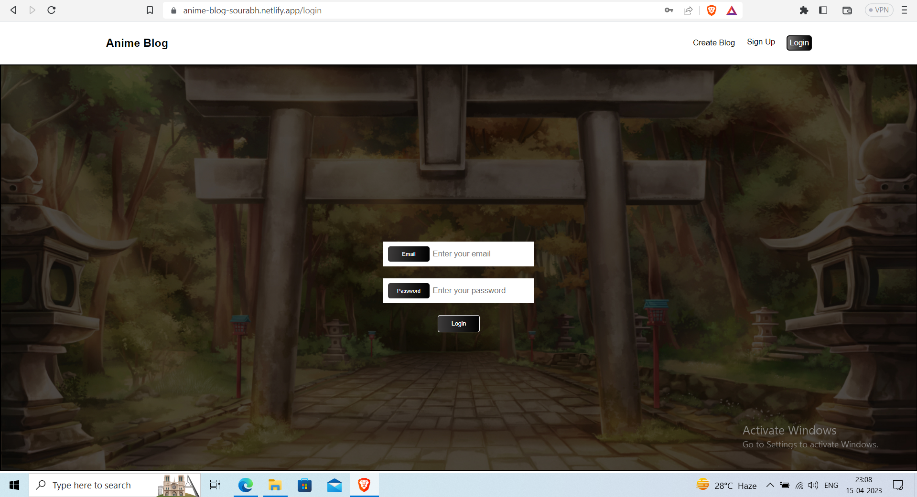Click the VPN button in toolbar

point(879,10)
